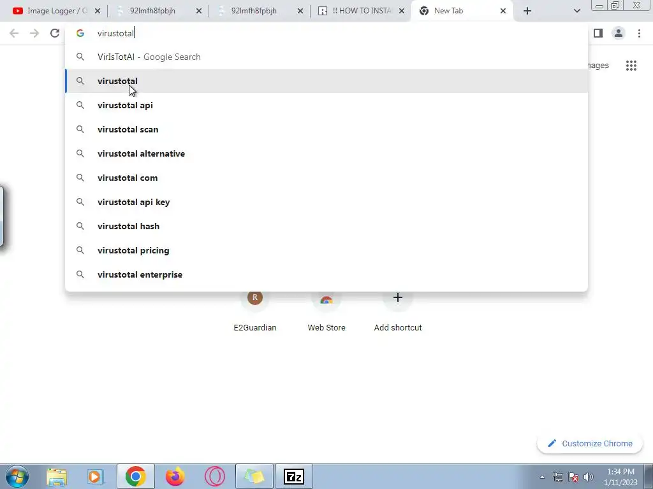Open the clock showing 1:34 PM

pyautogui.click(x=620, y=477)
